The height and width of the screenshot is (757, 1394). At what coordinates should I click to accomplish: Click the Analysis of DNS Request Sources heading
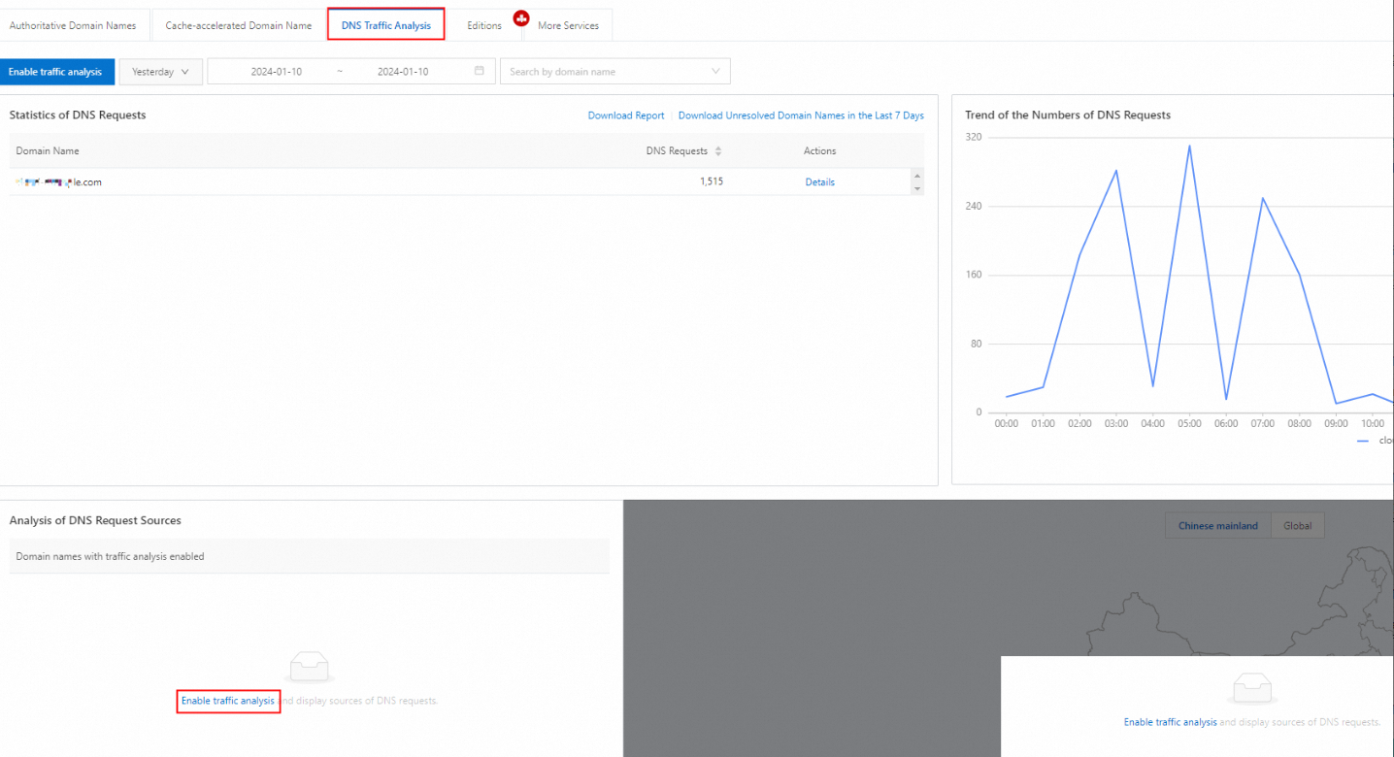pyautogui.click(x=95, y=520)
